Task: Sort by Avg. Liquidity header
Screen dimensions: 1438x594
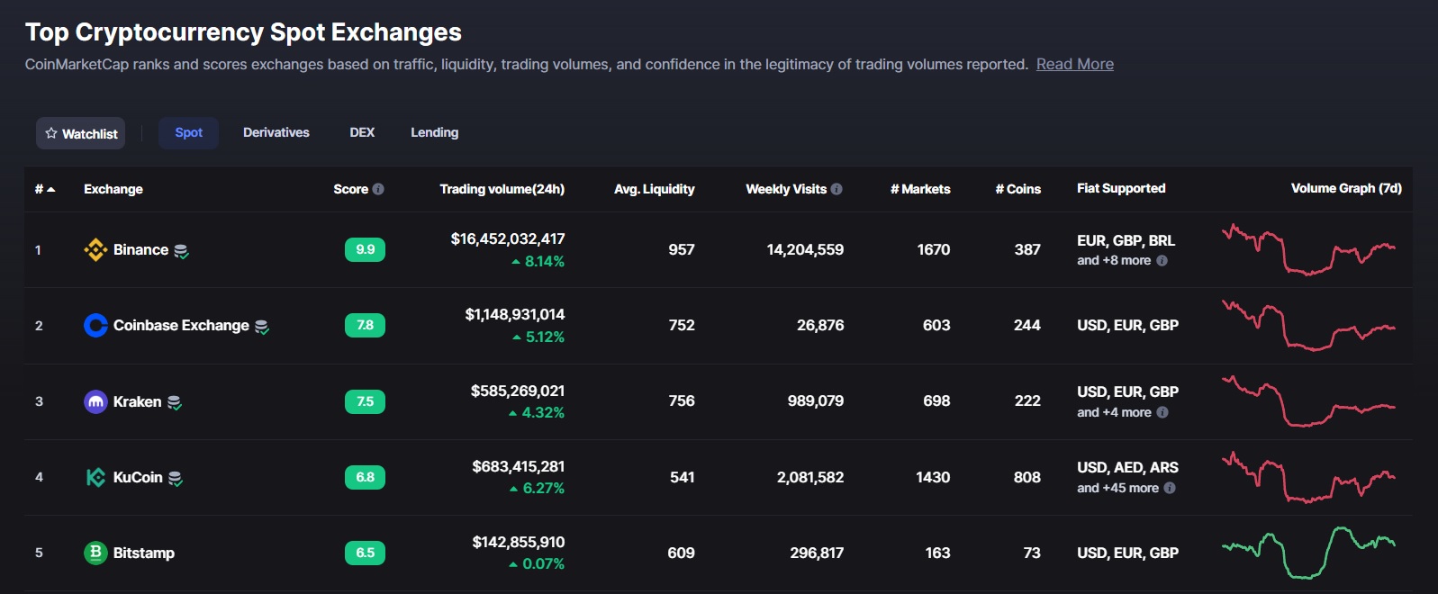Action: [x=655, y=189]
